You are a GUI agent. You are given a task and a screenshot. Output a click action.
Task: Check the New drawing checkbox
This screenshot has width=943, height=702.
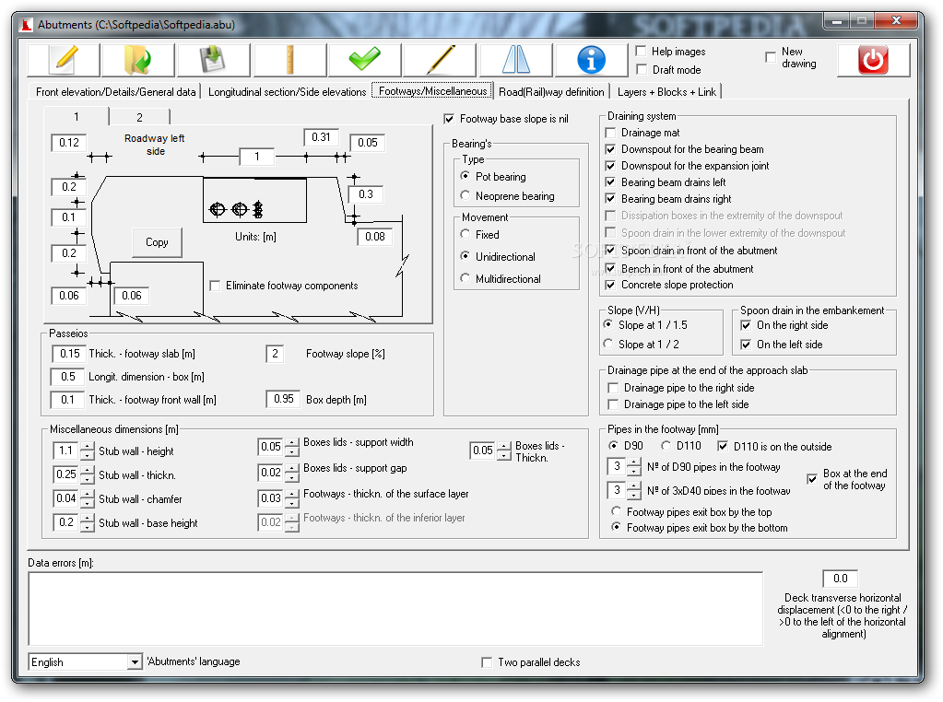(771, 57)
